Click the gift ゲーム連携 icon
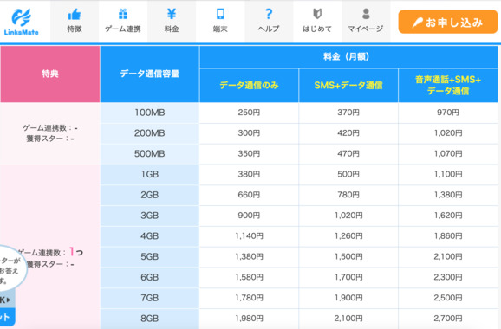This screenshot has width=501, height=329. click(123, 14)
